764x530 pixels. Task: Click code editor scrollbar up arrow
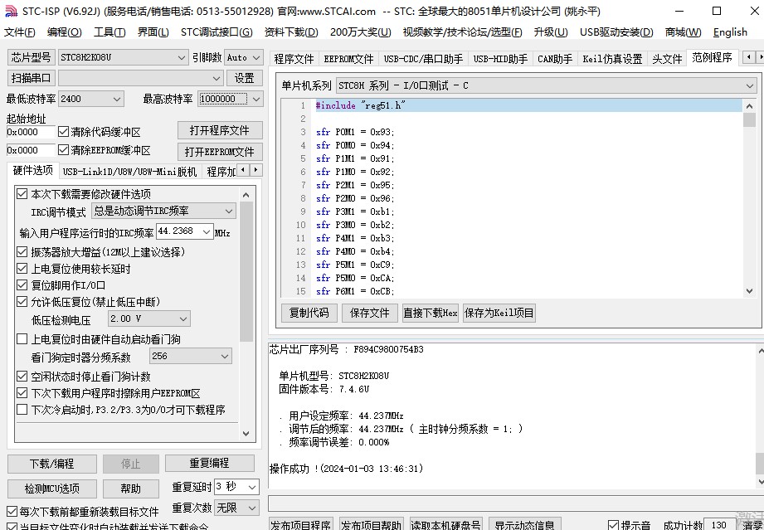[x=749, y=105]
